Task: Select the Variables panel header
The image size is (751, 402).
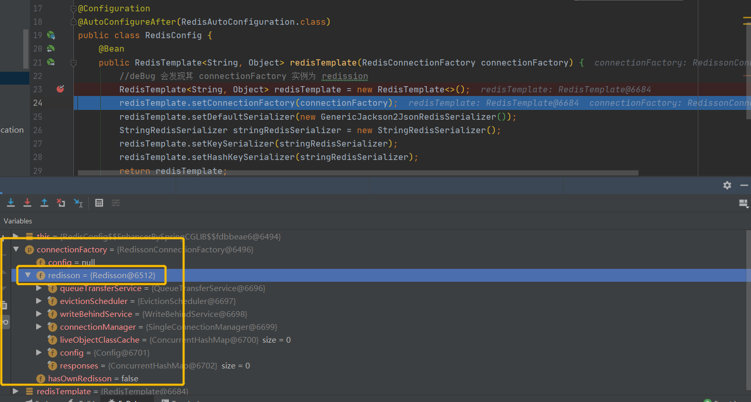Action: click(18, 221)
